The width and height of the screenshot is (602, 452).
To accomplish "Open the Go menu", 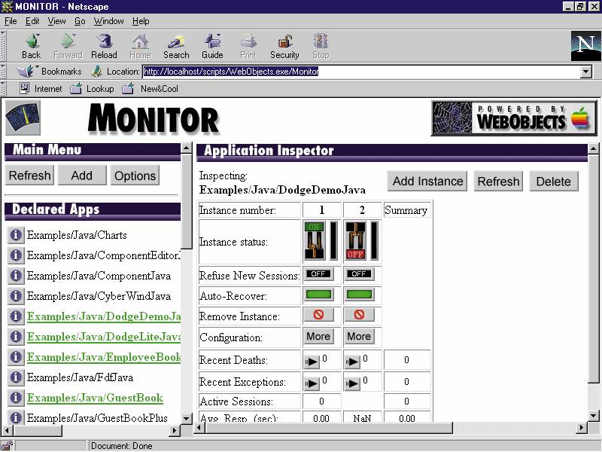I will coord(80,21).
